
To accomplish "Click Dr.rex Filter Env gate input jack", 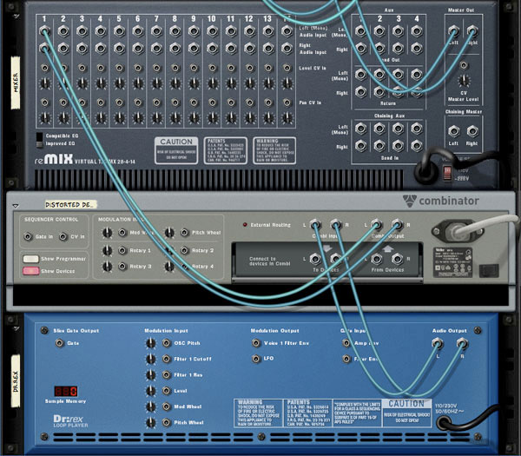I will point(346,359).
